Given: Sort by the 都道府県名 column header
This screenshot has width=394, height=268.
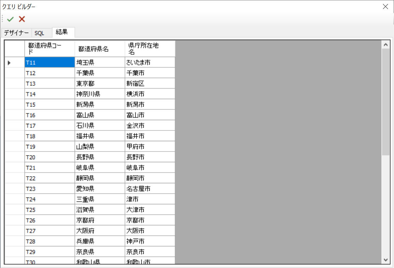Looking at the screenshot, I should click(100, 49).
